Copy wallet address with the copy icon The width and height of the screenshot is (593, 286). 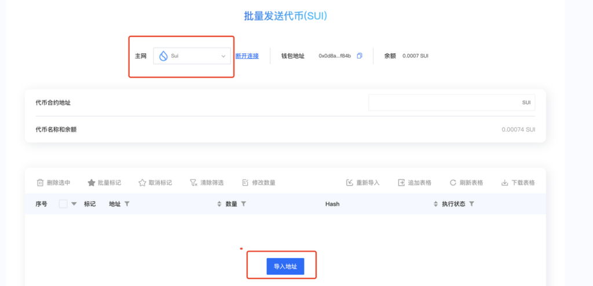click(360, 56)
